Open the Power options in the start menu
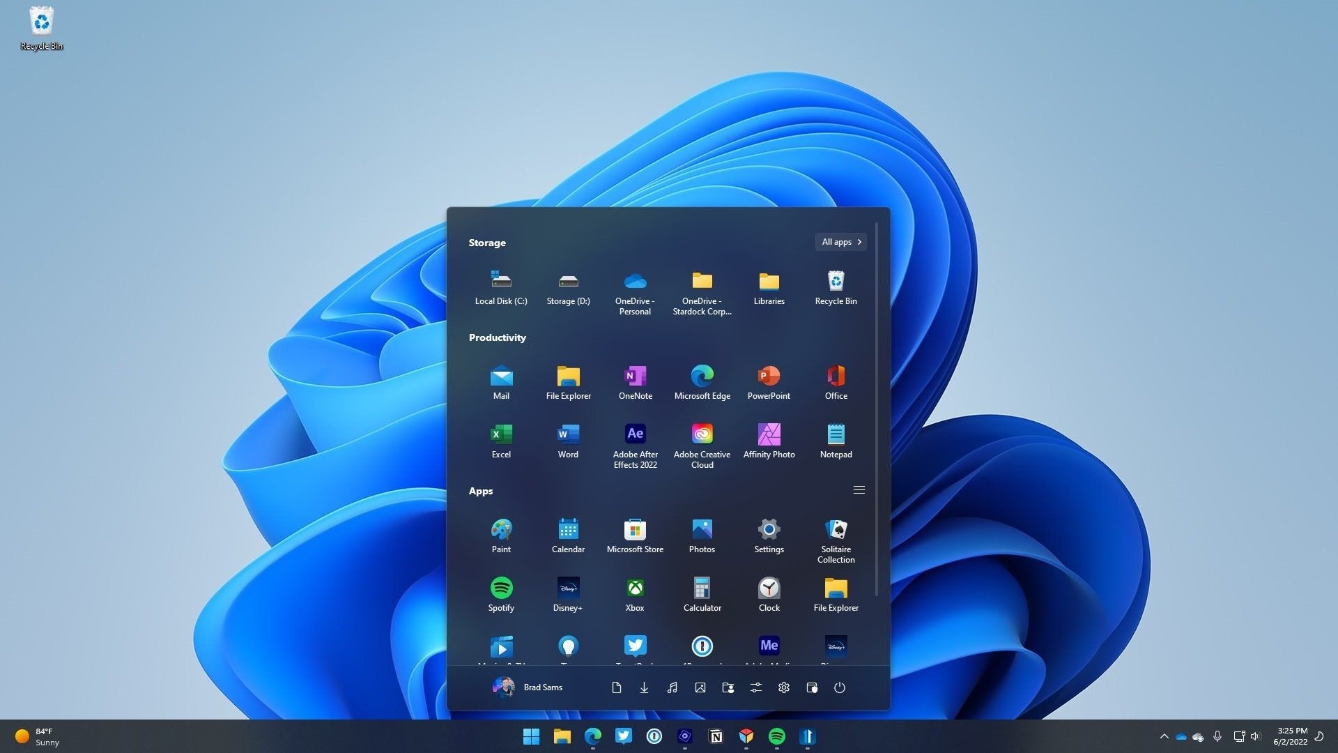1338x753 pixels. coord(839,687)
